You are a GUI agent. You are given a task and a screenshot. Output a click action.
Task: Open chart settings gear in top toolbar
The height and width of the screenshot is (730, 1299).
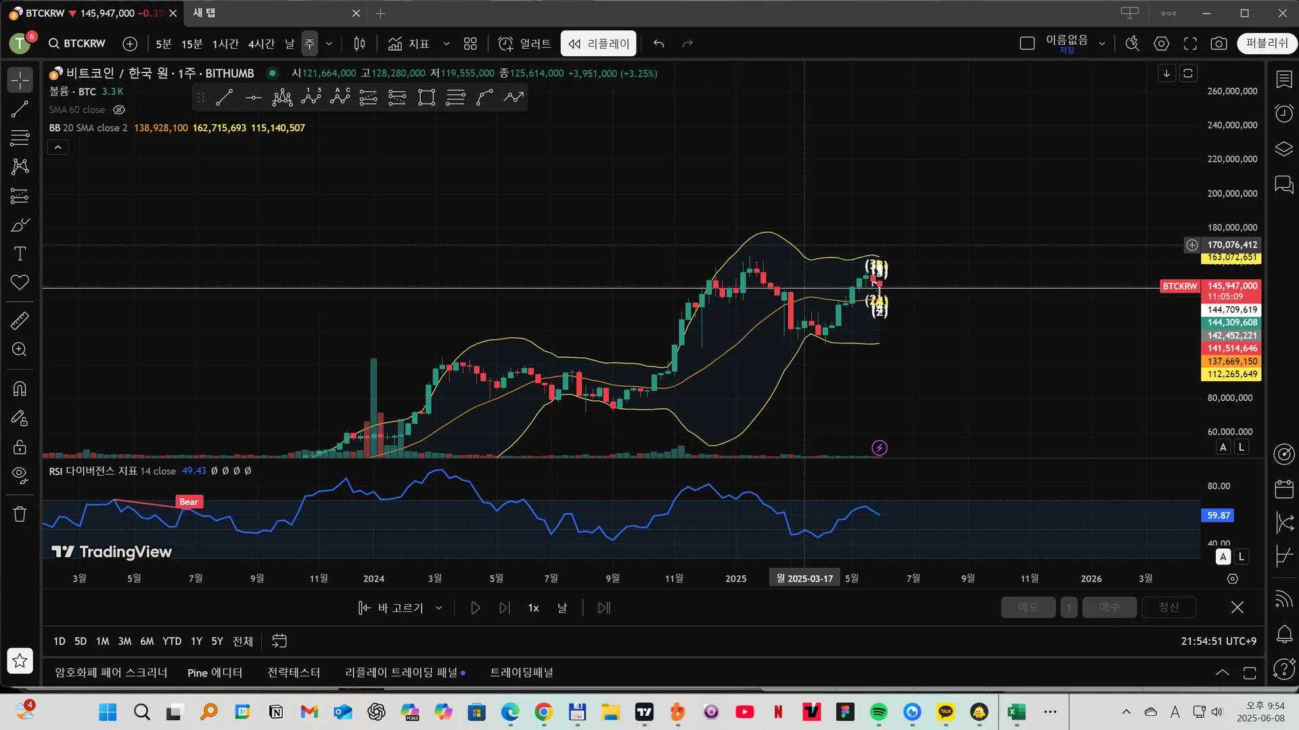click(x=1161, y=44)
